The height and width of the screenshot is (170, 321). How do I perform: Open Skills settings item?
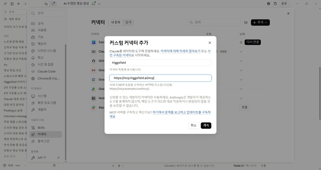[45, 128]
